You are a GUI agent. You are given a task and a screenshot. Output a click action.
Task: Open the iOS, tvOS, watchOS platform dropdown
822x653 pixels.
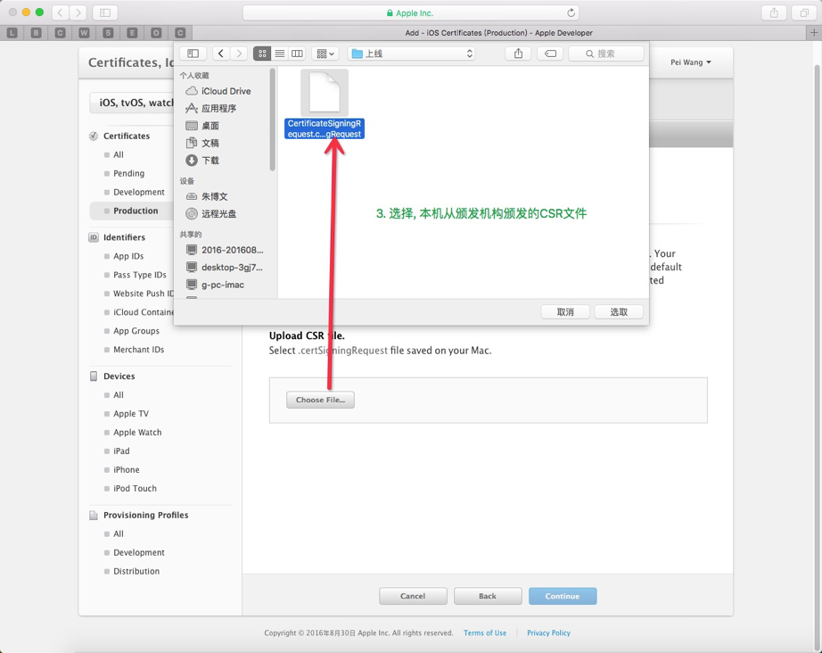click(132, 103)
